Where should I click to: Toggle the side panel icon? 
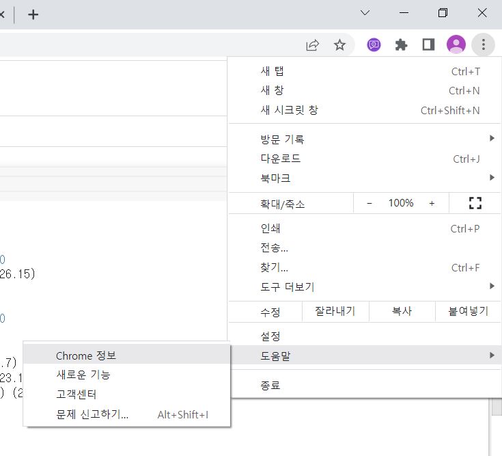pyautogui.click(x=428, y=44)
